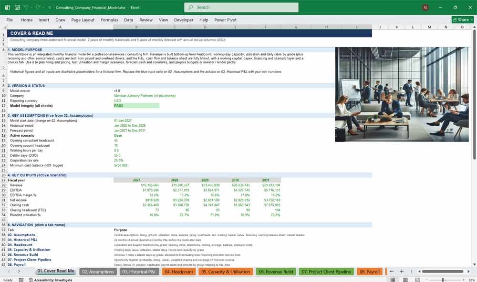This screenshot has width=477, height=282.
Task: Add a new sheet with plus icon
Action: tap(402, 272)
